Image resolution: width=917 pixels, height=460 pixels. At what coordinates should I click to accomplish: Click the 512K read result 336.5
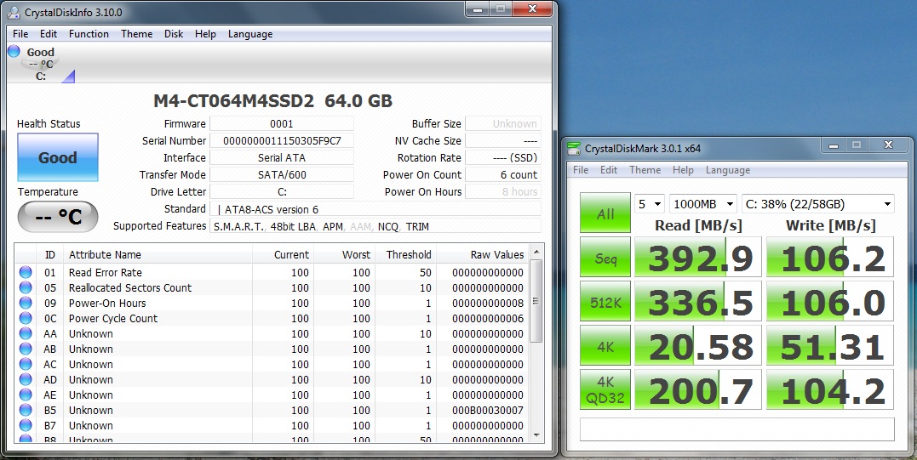click(698, 301)
